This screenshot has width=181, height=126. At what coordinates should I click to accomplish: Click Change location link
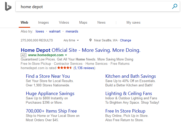click(126, 40)
